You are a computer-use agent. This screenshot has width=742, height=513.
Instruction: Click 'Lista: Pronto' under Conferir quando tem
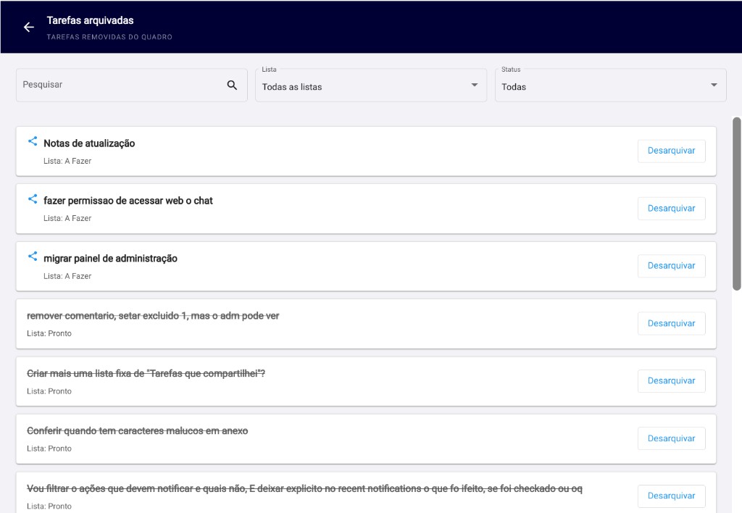click(49, 449)
